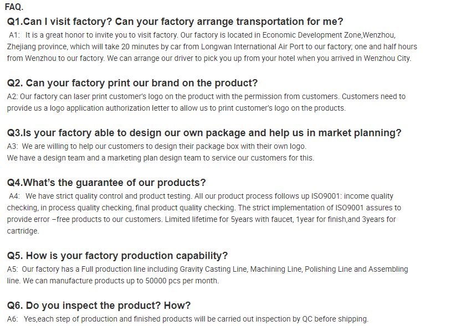Click the FAQ. heading at top
Viewport: 451px width, 326px height.
coord(14,7)
